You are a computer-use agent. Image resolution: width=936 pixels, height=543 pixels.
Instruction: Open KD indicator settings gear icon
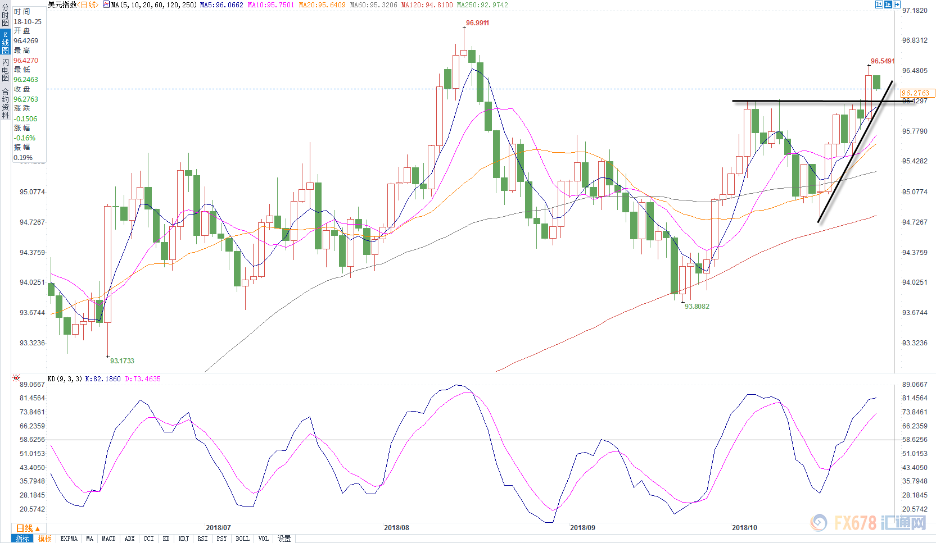point(16,378)
